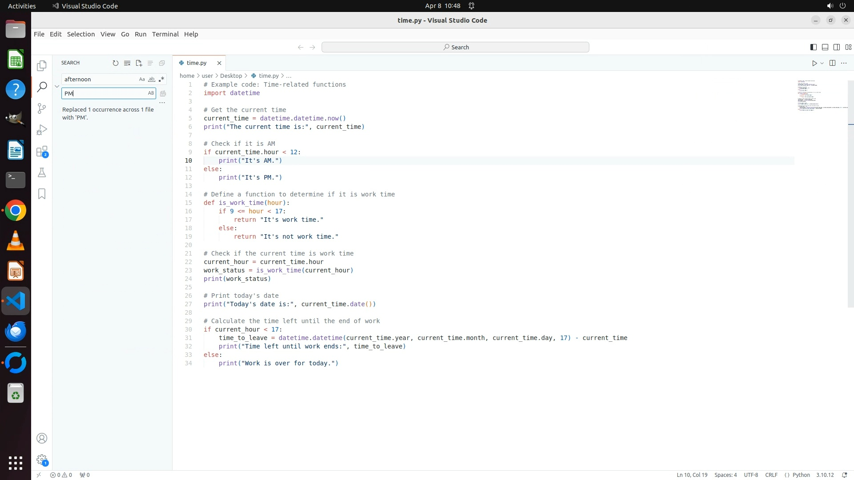This screenshot has height=480, width=854.
Task: Enable Use Regular Expression option
Action: click(161, 79)
